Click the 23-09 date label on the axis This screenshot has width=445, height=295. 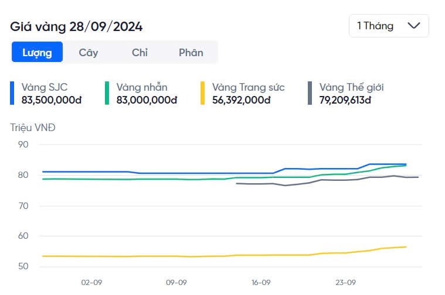tap(346, 282)
